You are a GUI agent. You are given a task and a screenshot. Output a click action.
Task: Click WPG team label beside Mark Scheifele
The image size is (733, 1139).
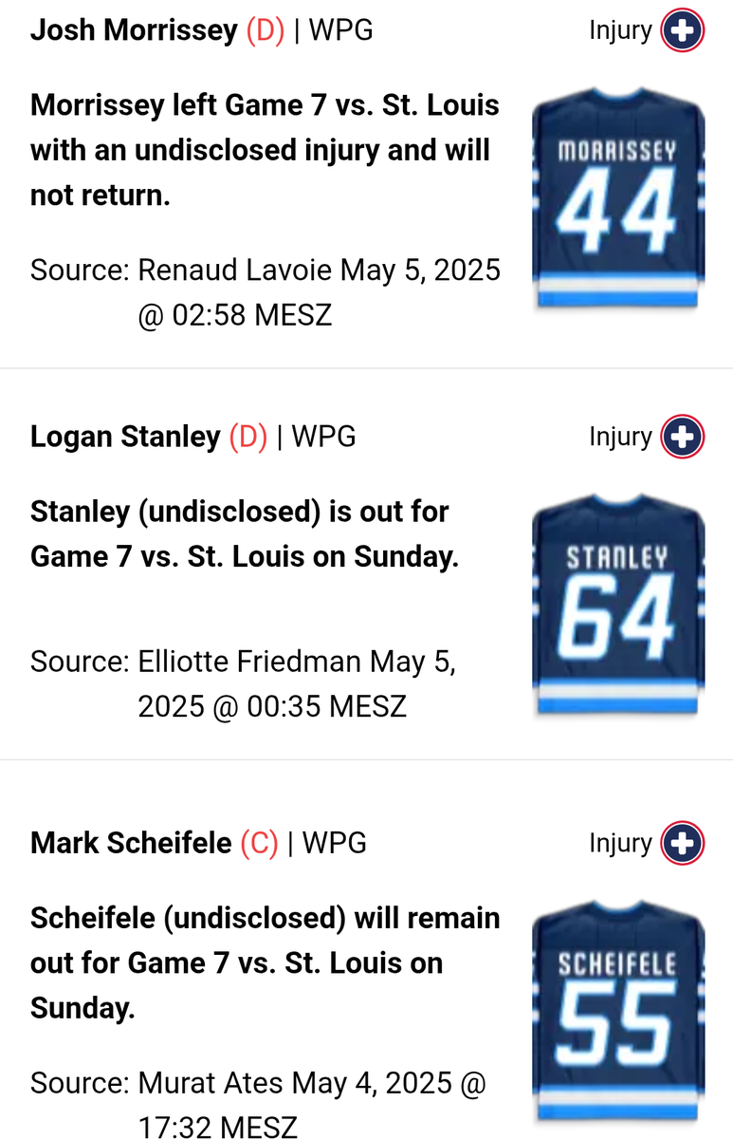334,843
